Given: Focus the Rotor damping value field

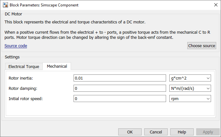Looking at the screenshot, I should (x=119, y=88).
